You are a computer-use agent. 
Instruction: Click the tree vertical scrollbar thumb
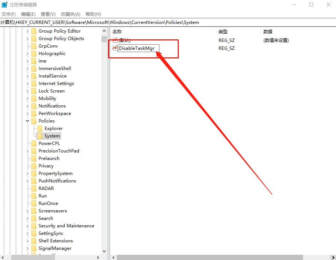click(104, 39)
